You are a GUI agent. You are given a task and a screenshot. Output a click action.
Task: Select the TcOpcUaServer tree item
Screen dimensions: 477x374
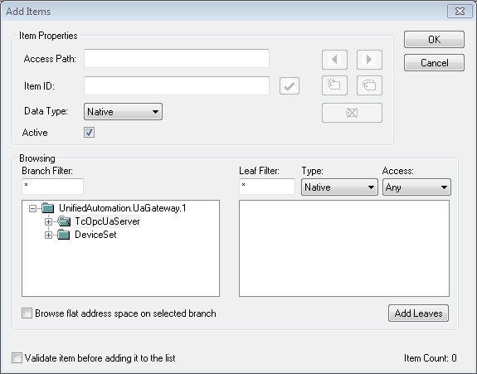tap(107, 221)
